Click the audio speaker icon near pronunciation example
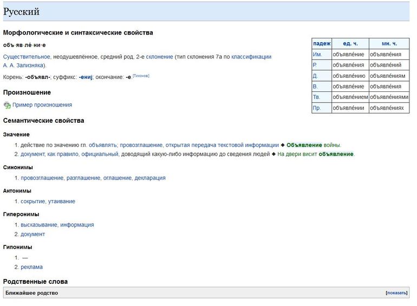Viewport: 417px width, 306px height. 7,105
